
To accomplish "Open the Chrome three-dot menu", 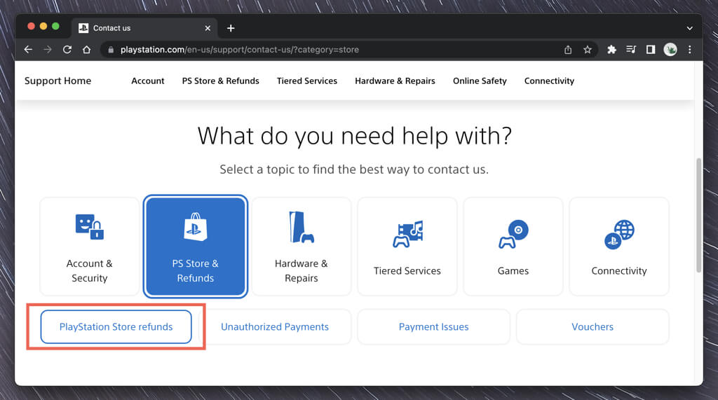I will pos(690,50).
